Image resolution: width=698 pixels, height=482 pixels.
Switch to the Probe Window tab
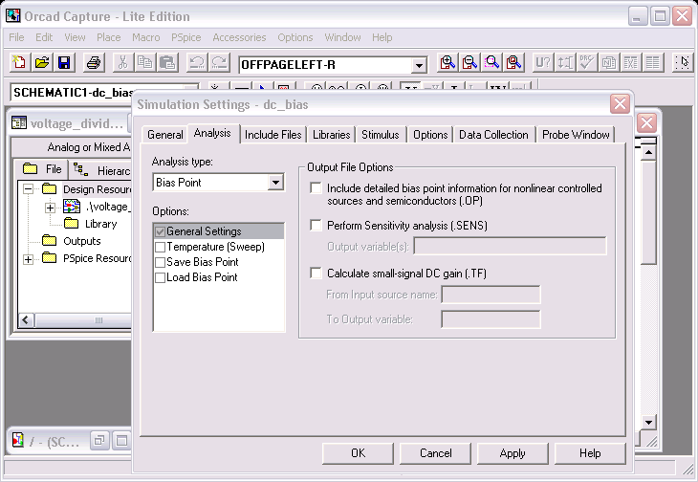(576, 135)
